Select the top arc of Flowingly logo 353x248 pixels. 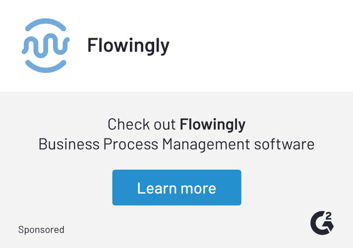[x=46, y=24]
